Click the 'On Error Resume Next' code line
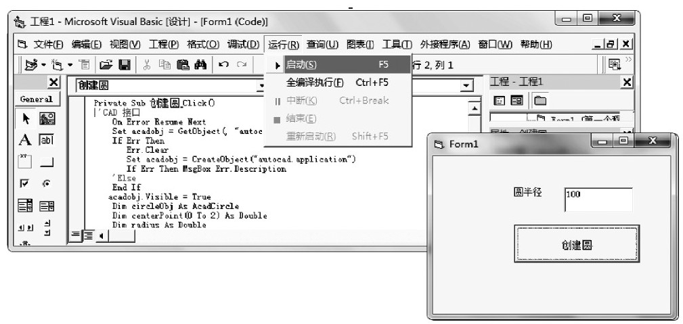The image size is (683, 324). (159, 122)
